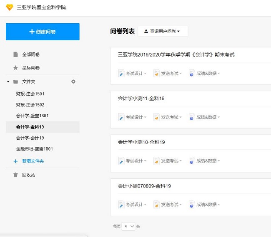Open the per-page count dropdown
This screenshot has width=271, height=237.
(129, 226)
